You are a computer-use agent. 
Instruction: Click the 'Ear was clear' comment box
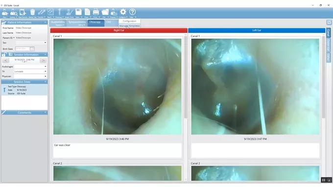pyautogui.click(x=118, y=150)
